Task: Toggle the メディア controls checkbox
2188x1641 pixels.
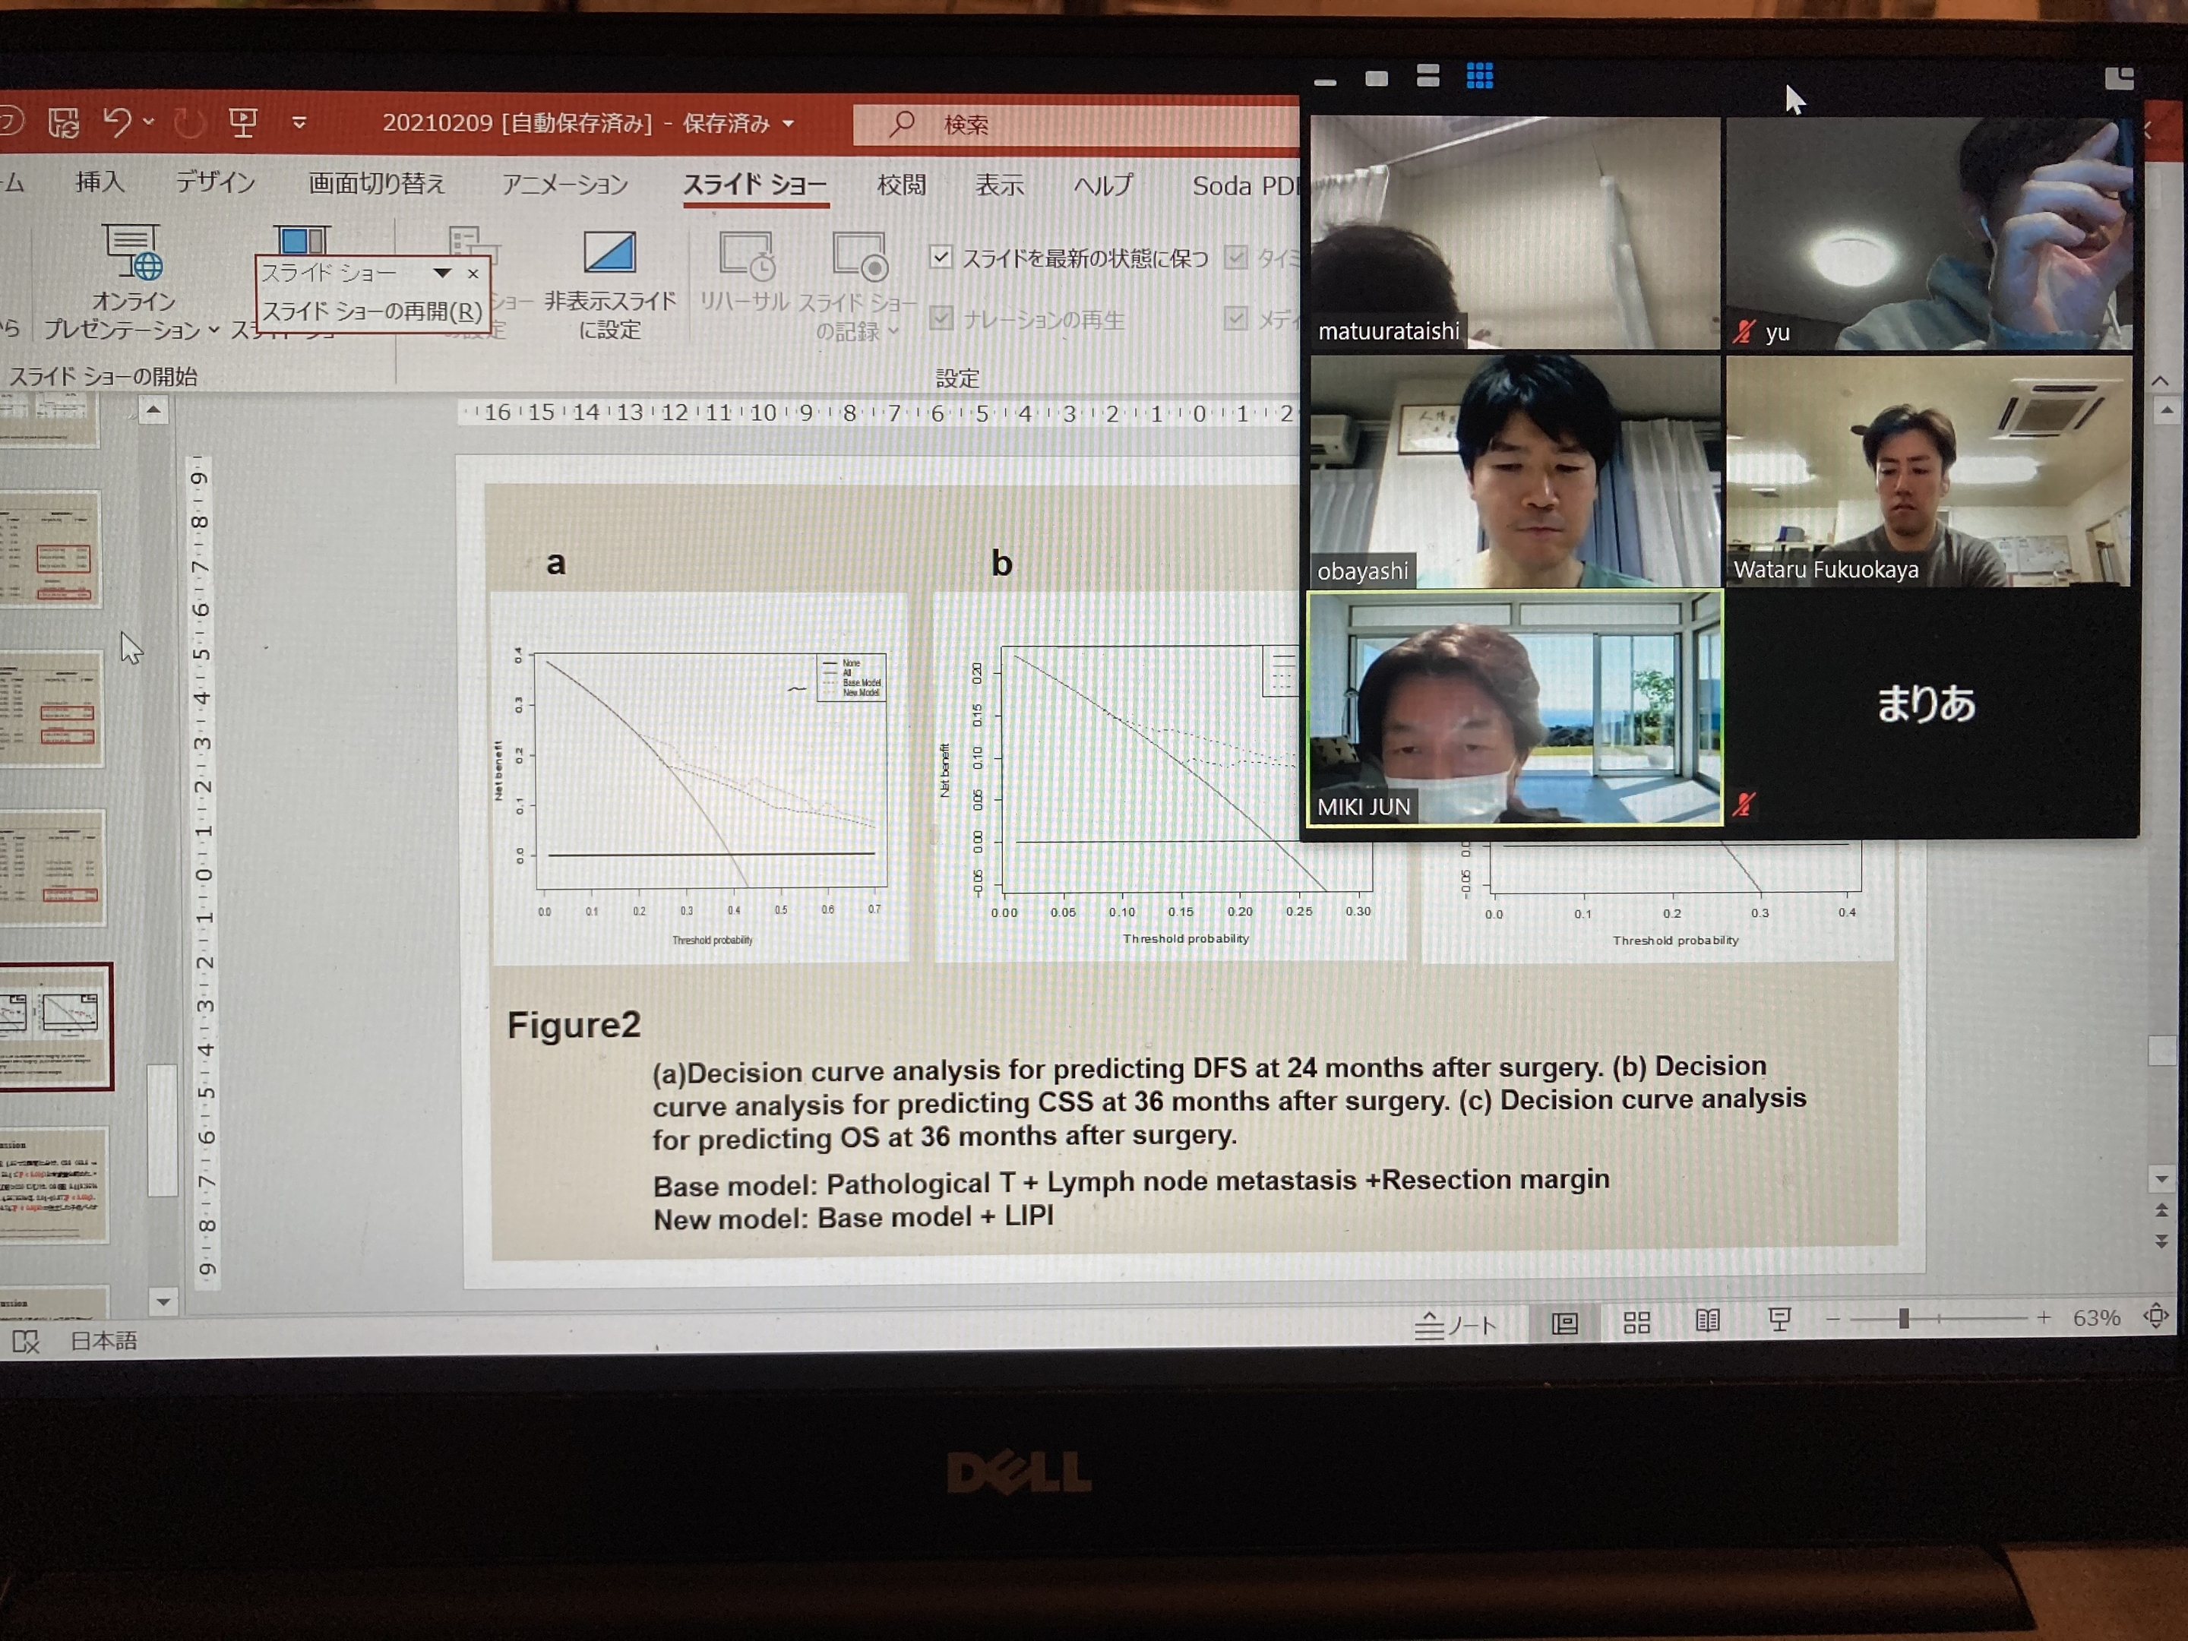Action: tap(1235, 318)
